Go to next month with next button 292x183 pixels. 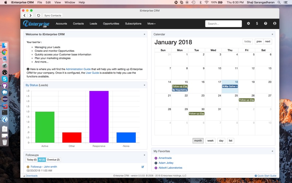pyautogui.click(x=268, y=41)
